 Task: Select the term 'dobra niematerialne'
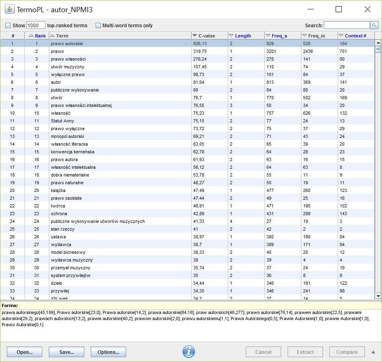(x=70, y=175)
